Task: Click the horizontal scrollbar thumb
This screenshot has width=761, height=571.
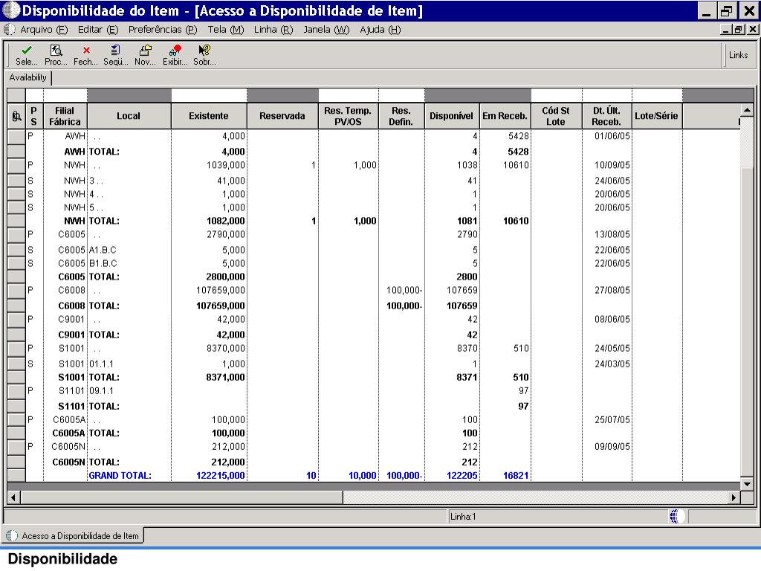Action: click(182, 497)
